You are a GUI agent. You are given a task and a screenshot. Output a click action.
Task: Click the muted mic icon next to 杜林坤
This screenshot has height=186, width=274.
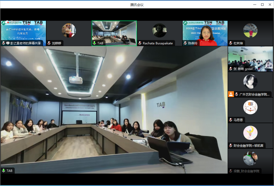point(231,43)
